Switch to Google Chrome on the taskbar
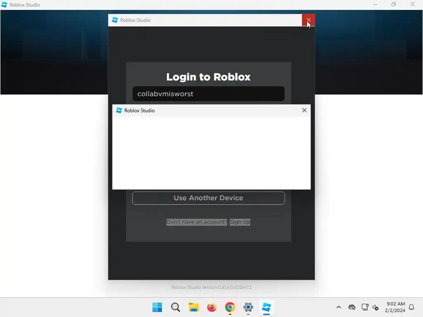Screen dimensions: 423x317 coord(230,307)
